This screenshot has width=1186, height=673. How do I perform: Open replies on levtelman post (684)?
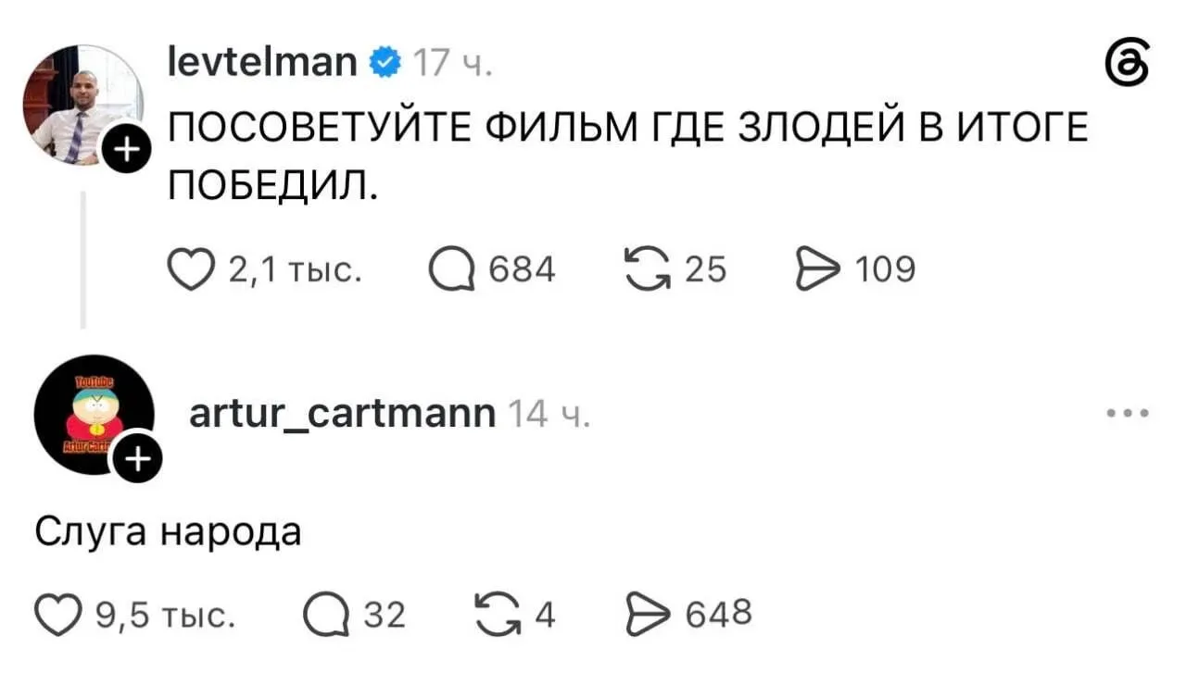coord(449,270)
